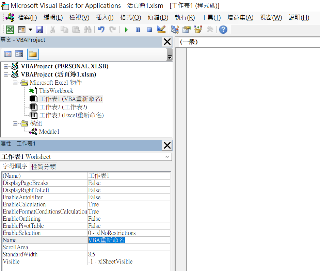Open the 工作表1 Worksheet object dropdown
Image resolution: width=320 pixels, height=271 pixels.
167,157
